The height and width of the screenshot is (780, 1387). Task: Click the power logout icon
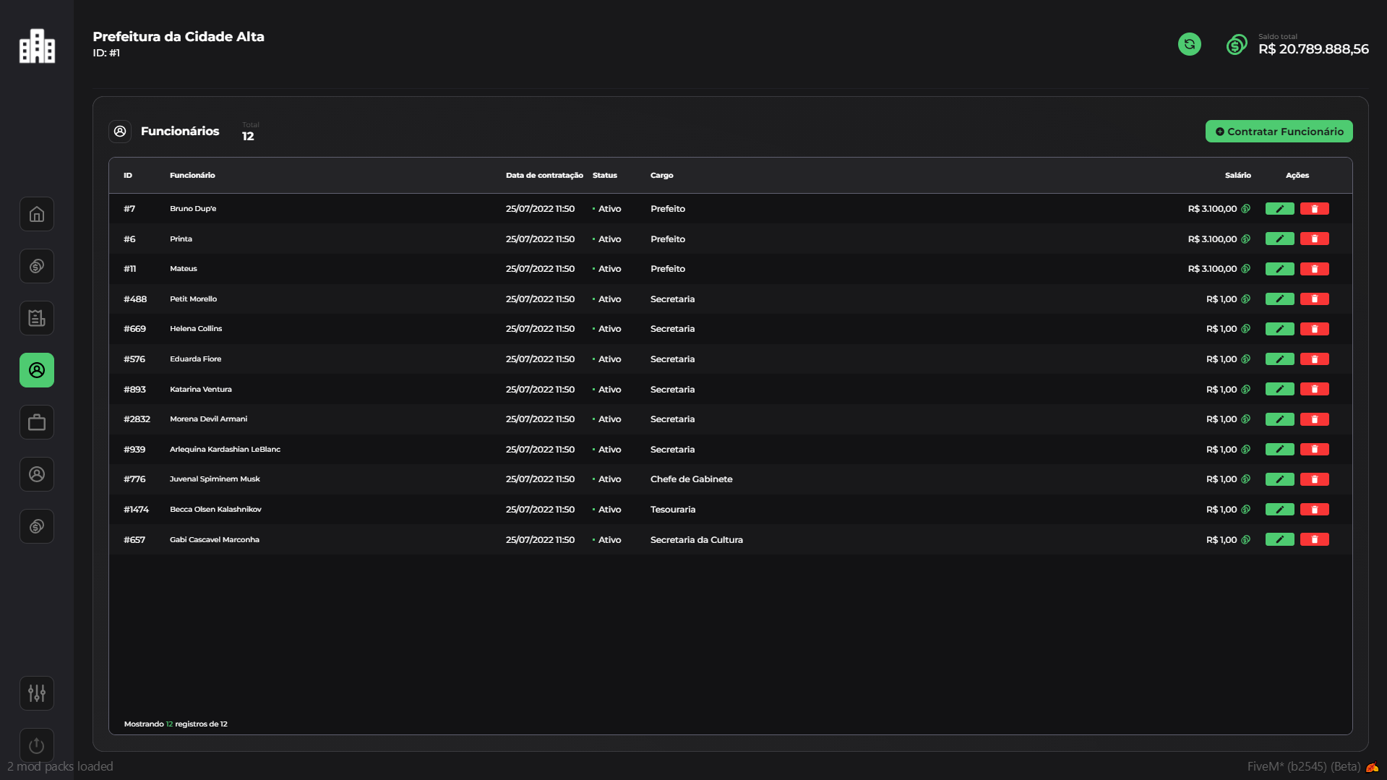(x=37, y=745)
